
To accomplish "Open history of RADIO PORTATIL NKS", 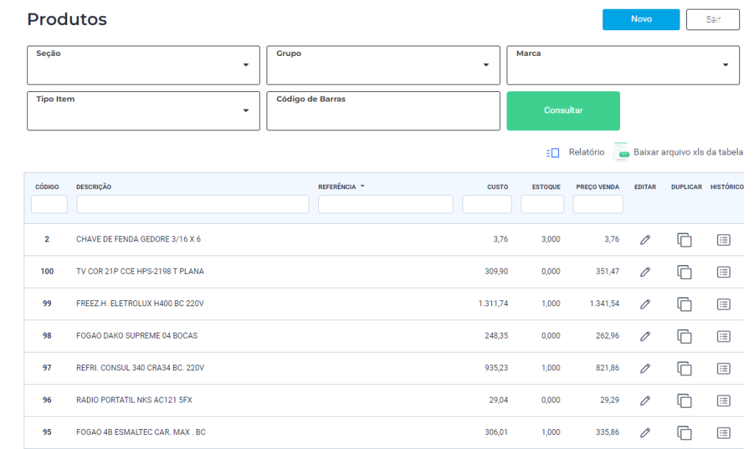I will [x=723, y=401].
